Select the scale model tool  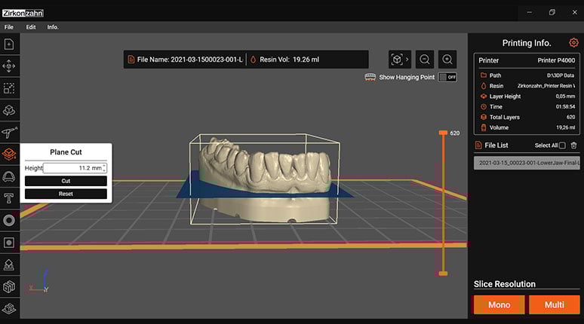[9, 88]
